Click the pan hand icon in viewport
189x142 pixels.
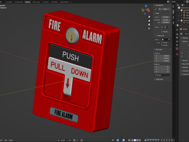pos(149,21)
